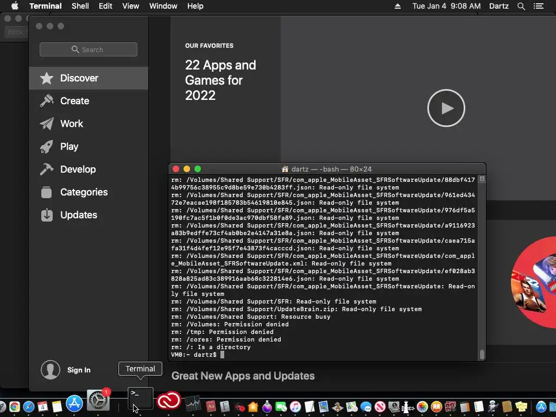Open the red circular games artwork thumbnail

pos(533,282)
